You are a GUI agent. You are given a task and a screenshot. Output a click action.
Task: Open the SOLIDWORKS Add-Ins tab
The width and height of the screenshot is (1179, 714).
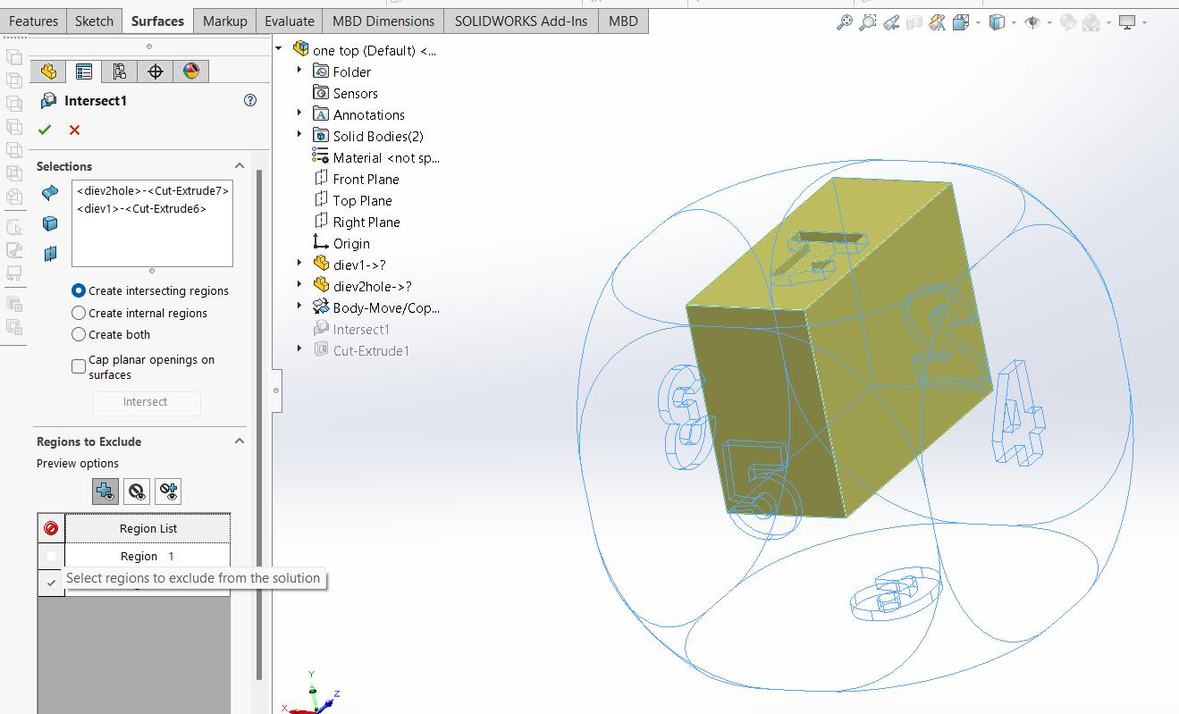tap(521, 21)
